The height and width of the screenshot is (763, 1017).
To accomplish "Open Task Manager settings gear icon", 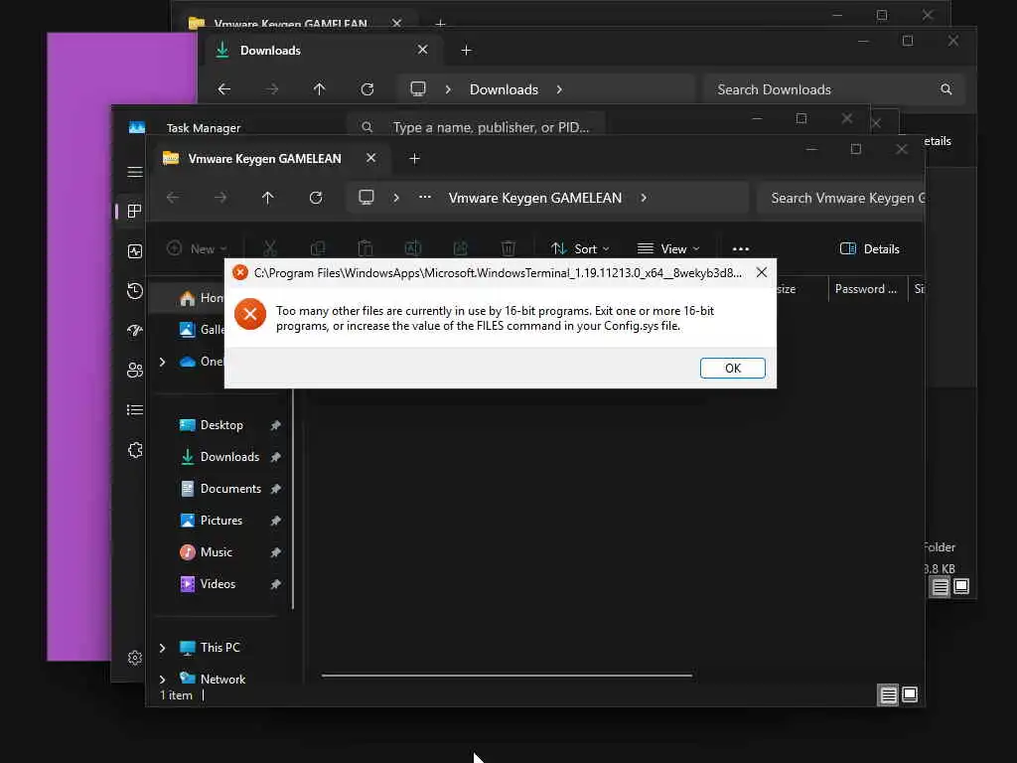I will pos(135,658).
